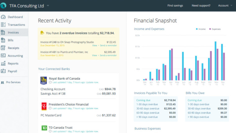
Task: View Invoice #1481 to Plumb and Plumber
Action: click(x=94, y=55)
